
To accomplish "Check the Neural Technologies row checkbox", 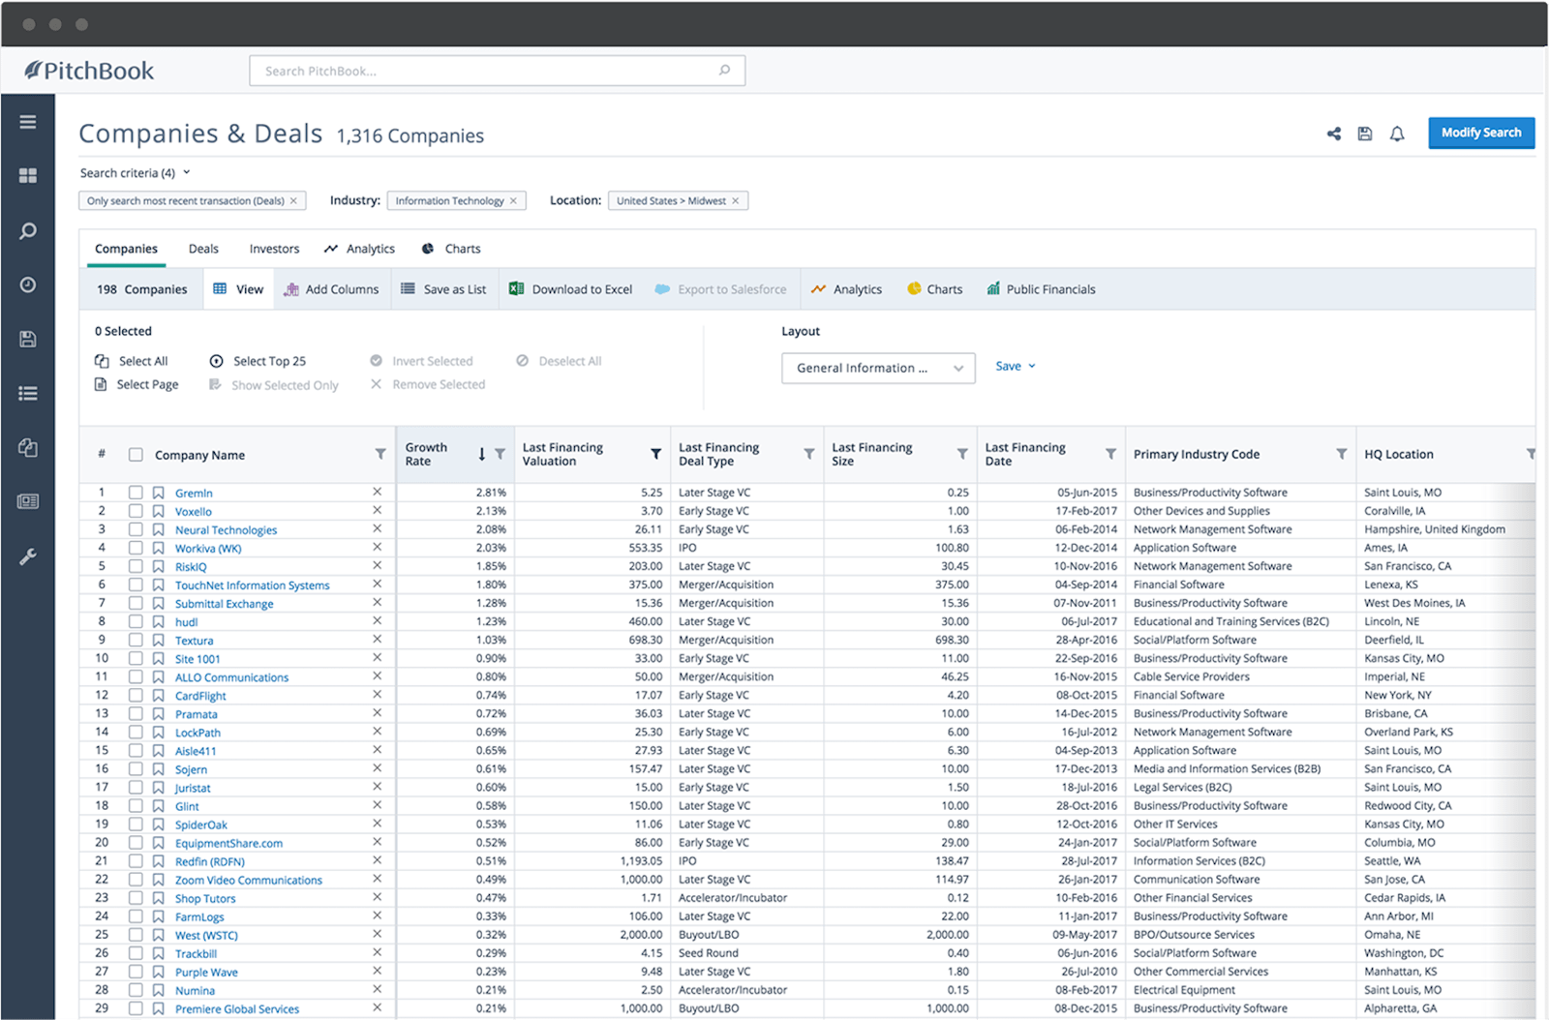I will click(136, 529).
